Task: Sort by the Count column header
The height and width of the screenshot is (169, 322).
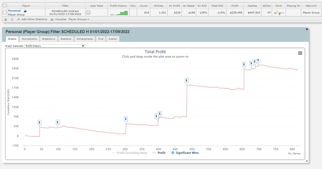Action: click(x=144, y=6)
